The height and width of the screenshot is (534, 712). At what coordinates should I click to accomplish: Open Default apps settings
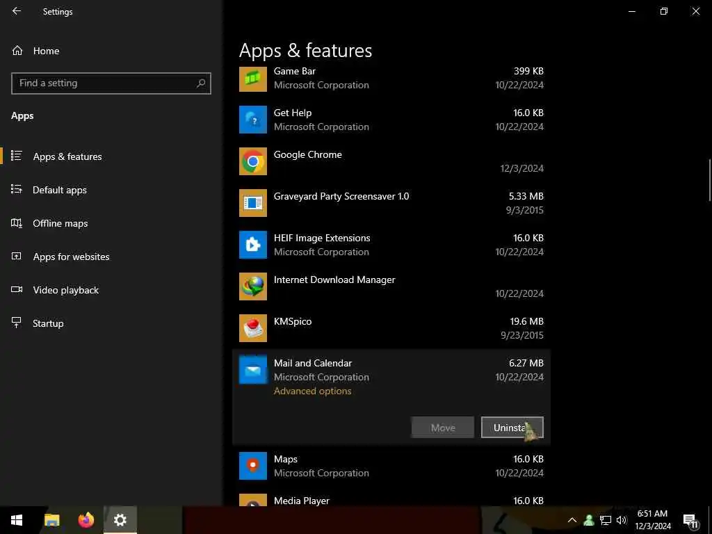[x=111, y=190]
